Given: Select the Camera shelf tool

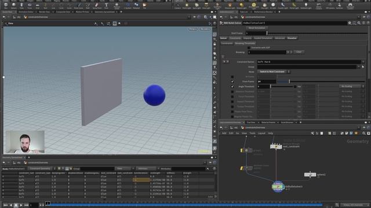Looking at the screenshot, I should point(177,6).
